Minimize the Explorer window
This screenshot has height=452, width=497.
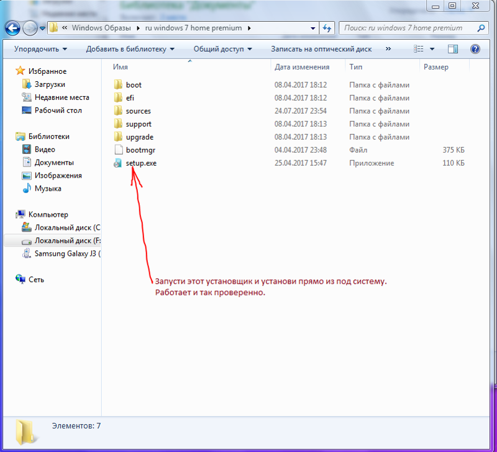[435, 6]
